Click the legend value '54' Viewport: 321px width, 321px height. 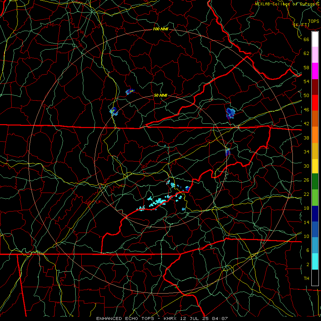tap(306, 81)
